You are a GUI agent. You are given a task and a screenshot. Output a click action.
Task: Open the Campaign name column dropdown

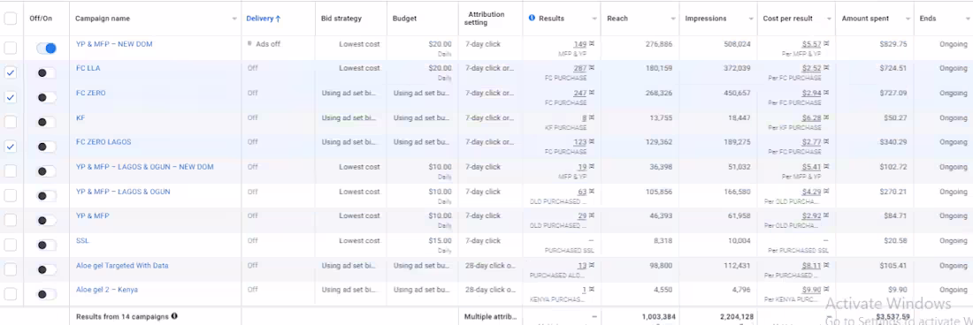coord(234,19)
